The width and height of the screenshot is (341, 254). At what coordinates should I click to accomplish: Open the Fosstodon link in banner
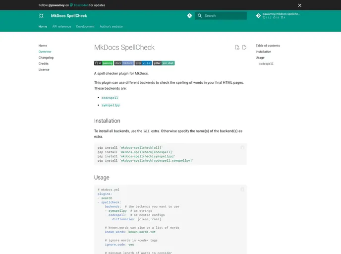click(79, 5)
